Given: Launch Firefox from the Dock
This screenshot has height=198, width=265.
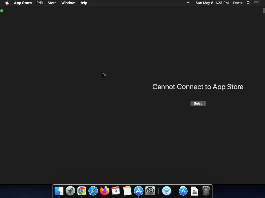Looking at the screenshot, I should pos(105,191).
